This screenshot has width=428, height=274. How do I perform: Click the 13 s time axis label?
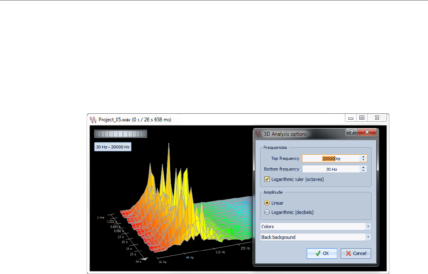(x=120, y=237)
